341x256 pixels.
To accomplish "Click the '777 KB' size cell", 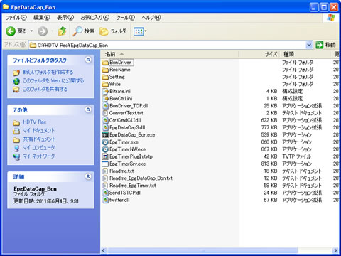I will [x=269, y=127].
